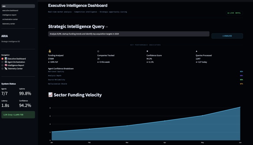Click the +34% YoY delta text

click(53, 62)
